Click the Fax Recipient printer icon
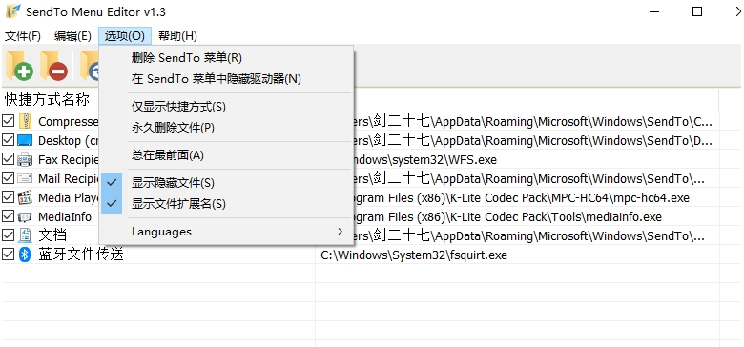744x347 pixels. 25,160
